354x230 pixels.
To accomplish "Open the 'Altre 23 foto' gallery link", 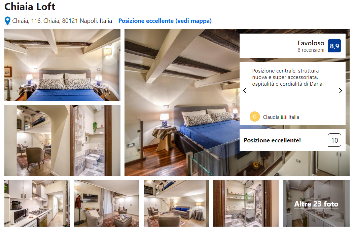I will click(316, 204).
